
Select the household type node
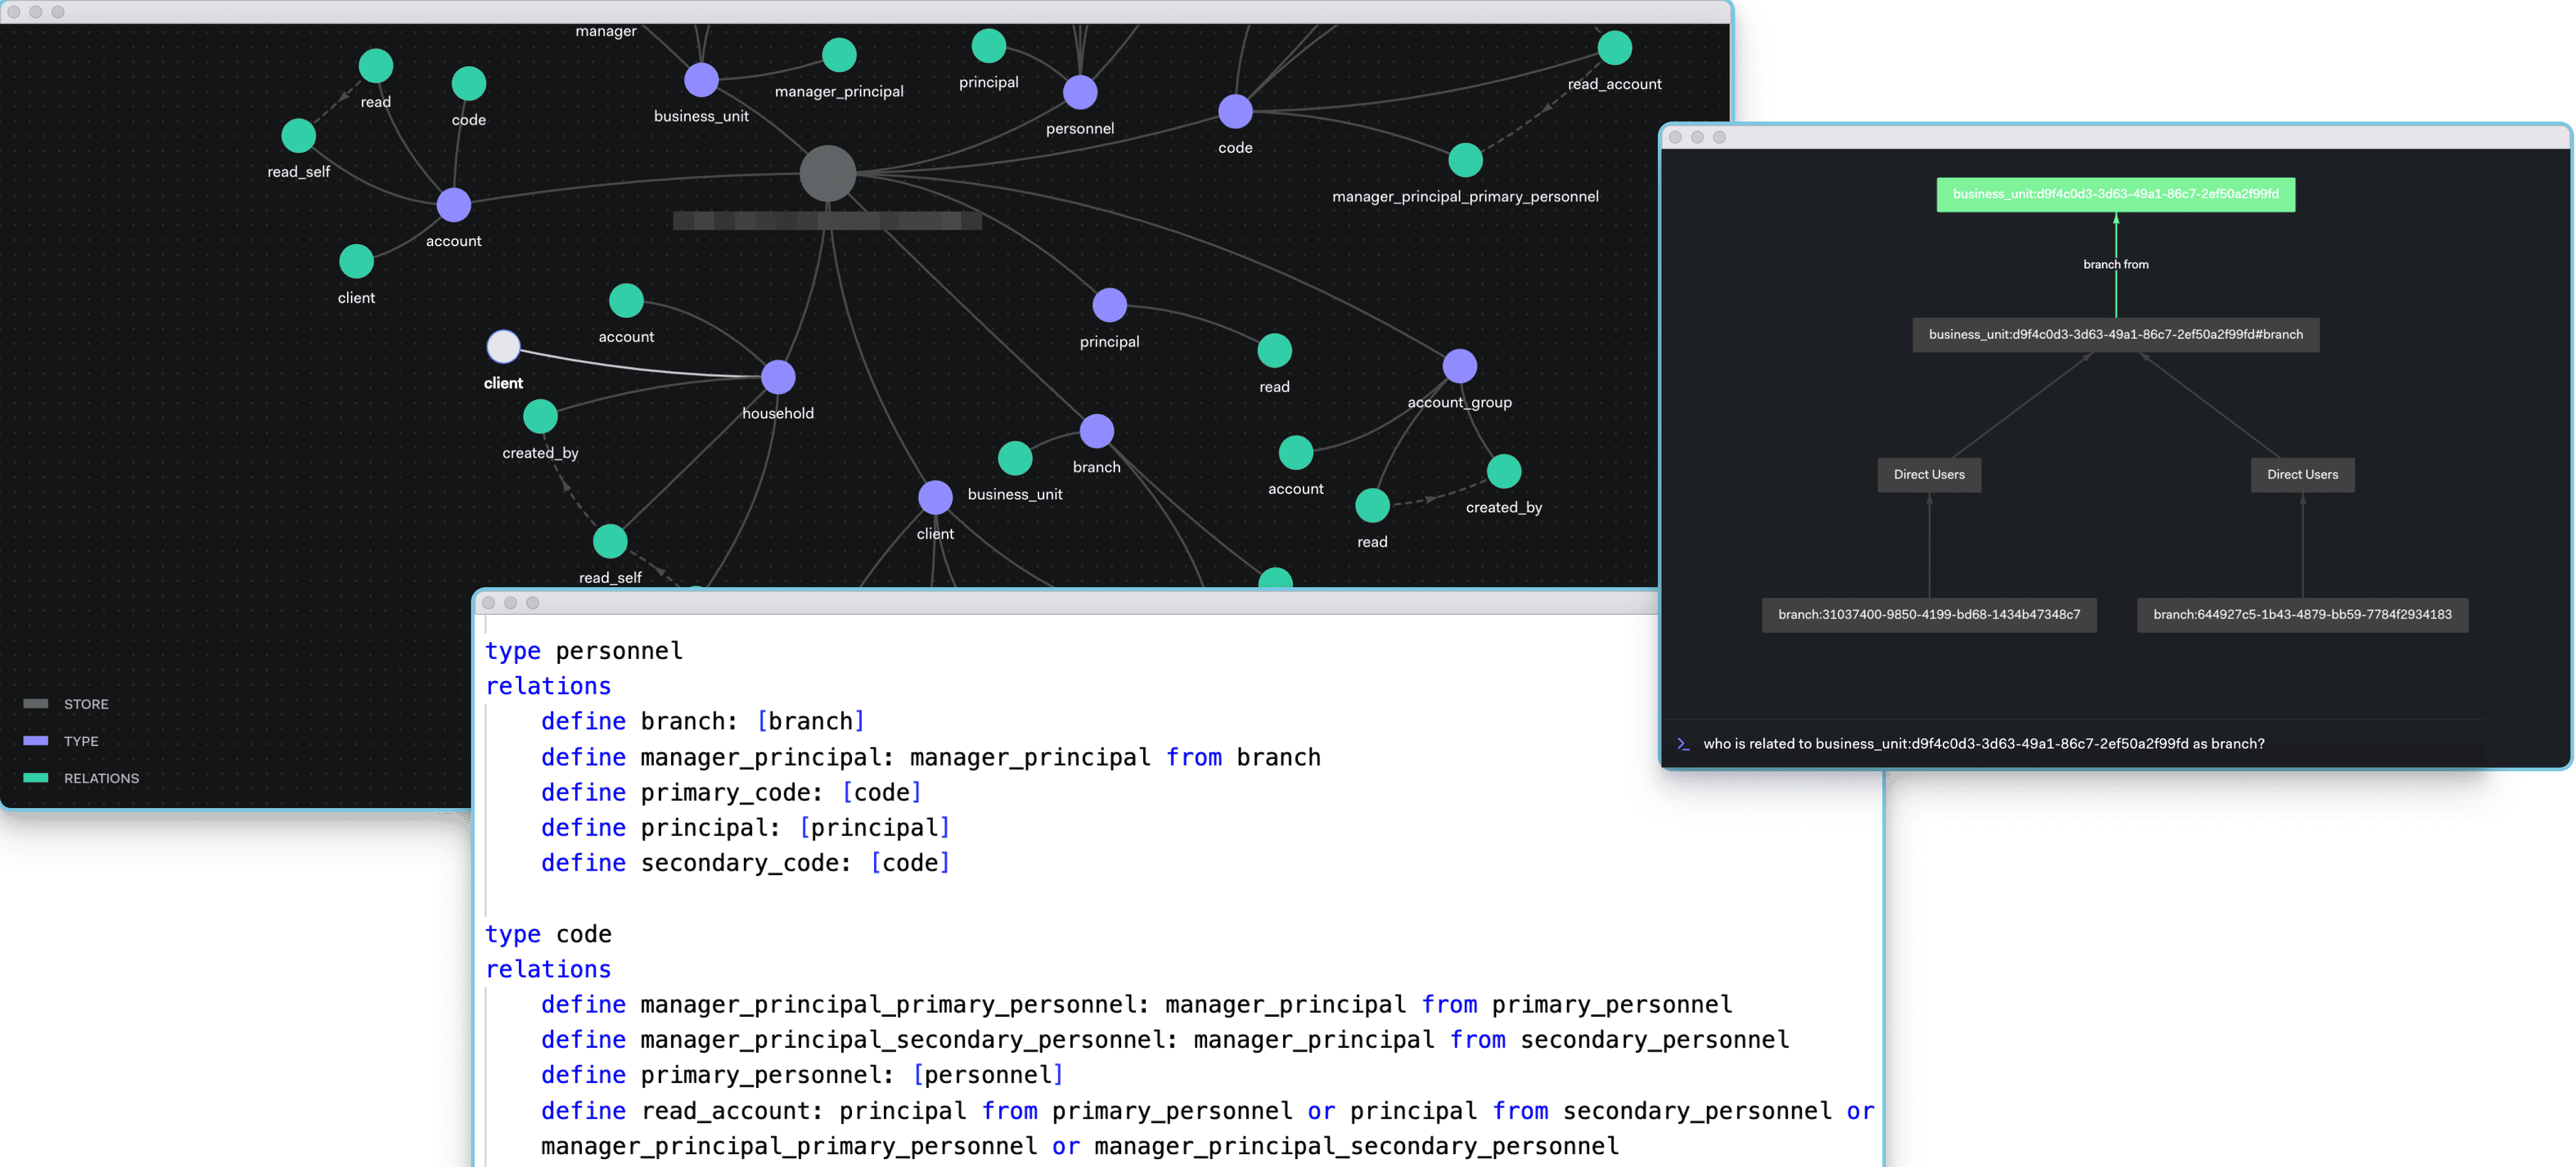pos(778,377)
